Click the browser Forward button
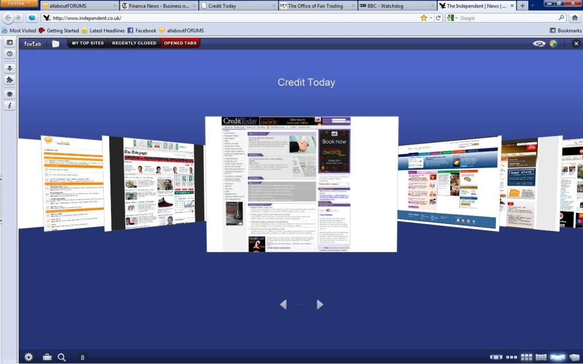Screen dimensions: 583x364 pos(18,18)
